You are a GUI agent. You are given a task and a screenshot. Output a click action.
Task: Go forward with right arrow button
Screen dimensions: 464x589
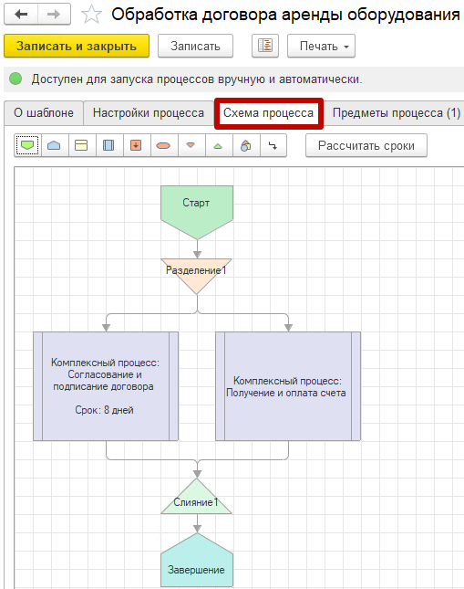pyautogui.click(x=54, y=15)
